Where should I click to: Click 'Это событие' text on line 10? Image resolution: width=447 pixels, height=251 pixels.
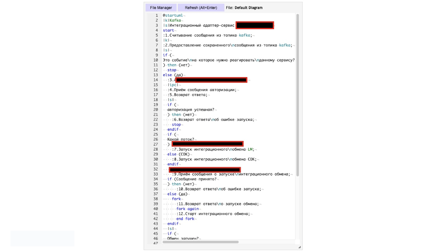(x=175, y=60)
